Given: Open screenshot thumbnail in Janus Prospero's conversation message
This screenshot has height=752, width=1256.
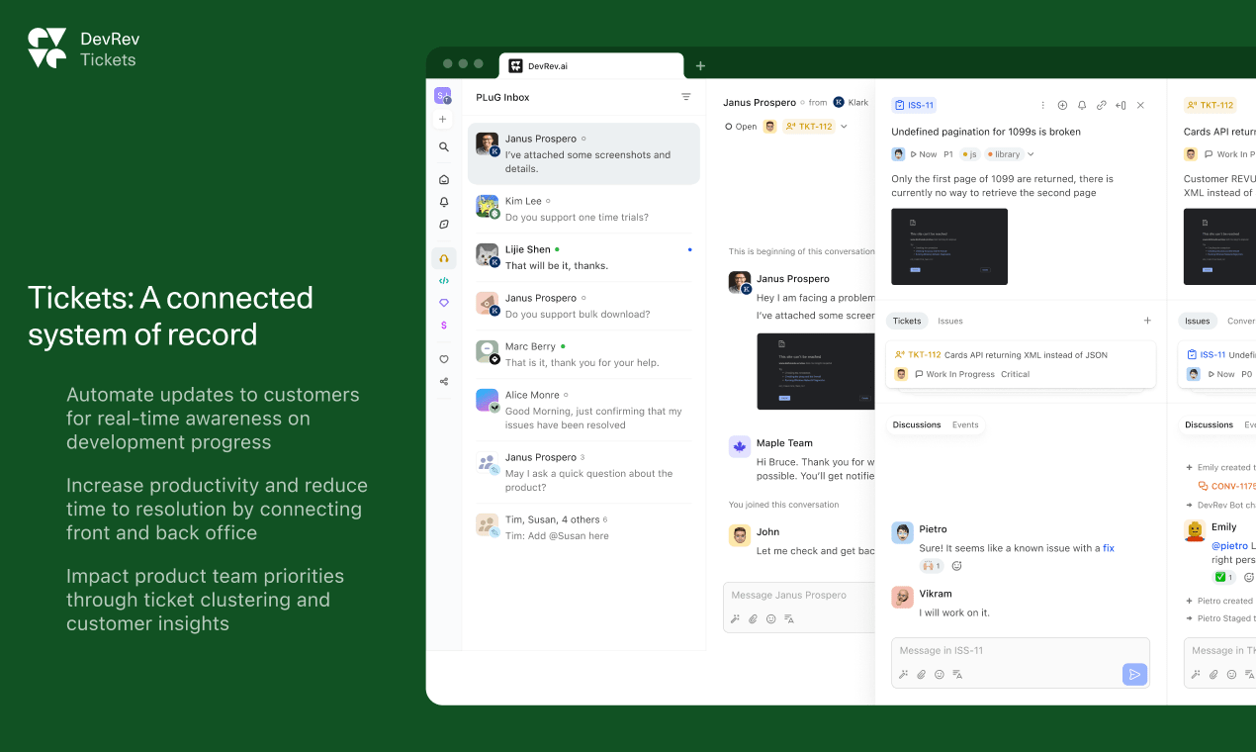Looking at the screenshot, I should pos(816,371).
